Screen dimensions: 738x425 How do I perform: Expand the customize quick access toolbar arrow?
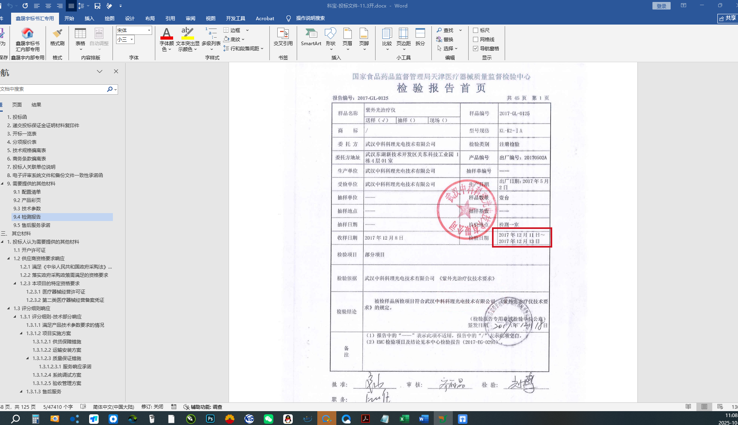pos(120,6)
